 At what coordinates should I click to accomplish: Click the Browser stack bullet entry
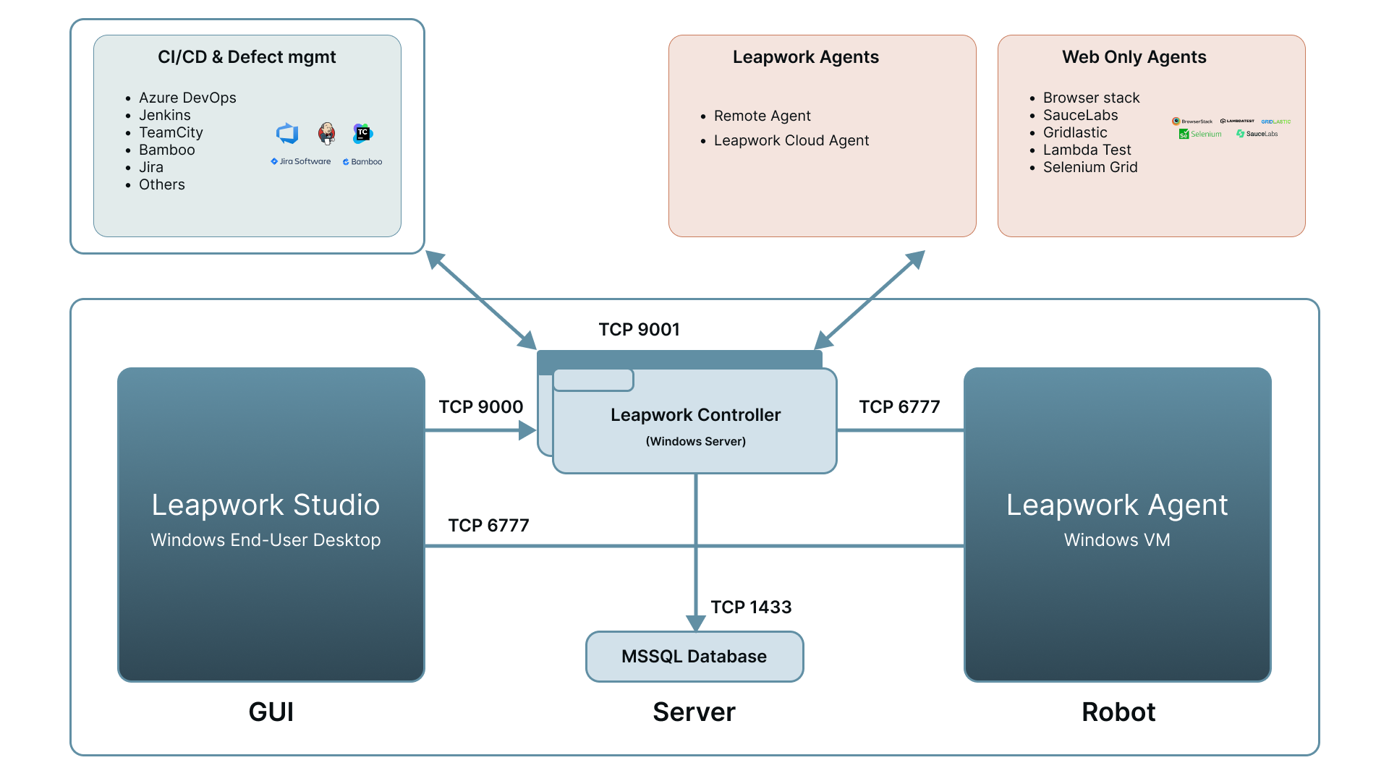tap(1091, 98)
